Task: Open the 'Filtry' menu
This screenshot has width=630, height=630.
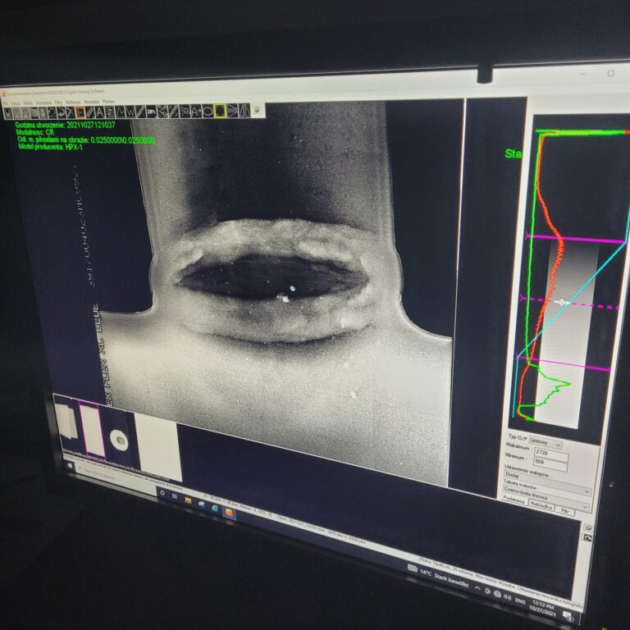Action: 59,103
